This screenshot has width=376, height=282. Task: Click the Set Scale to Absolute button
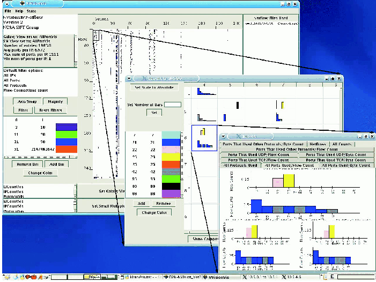(154, 87)
